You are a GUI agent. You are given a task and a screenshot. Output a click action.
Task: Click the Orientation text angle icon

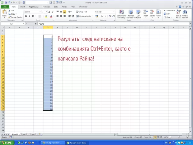tap(69, 12)
